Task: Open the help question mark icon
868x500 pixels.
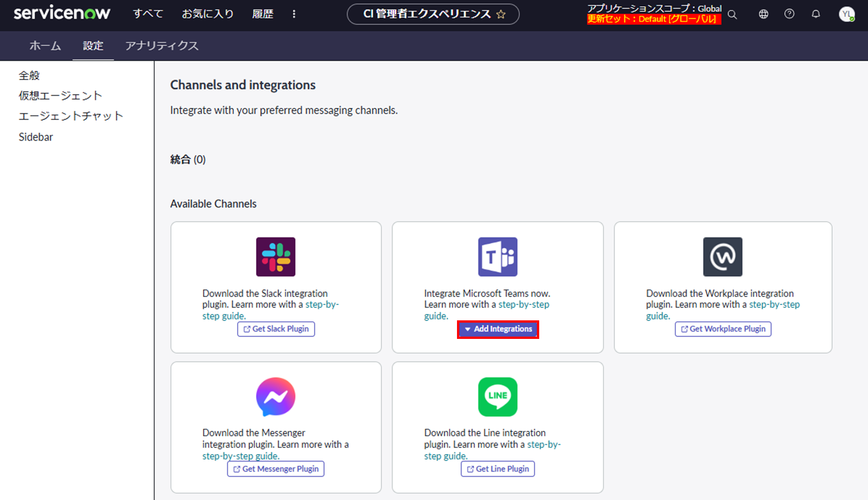Action: pos(790,14)
